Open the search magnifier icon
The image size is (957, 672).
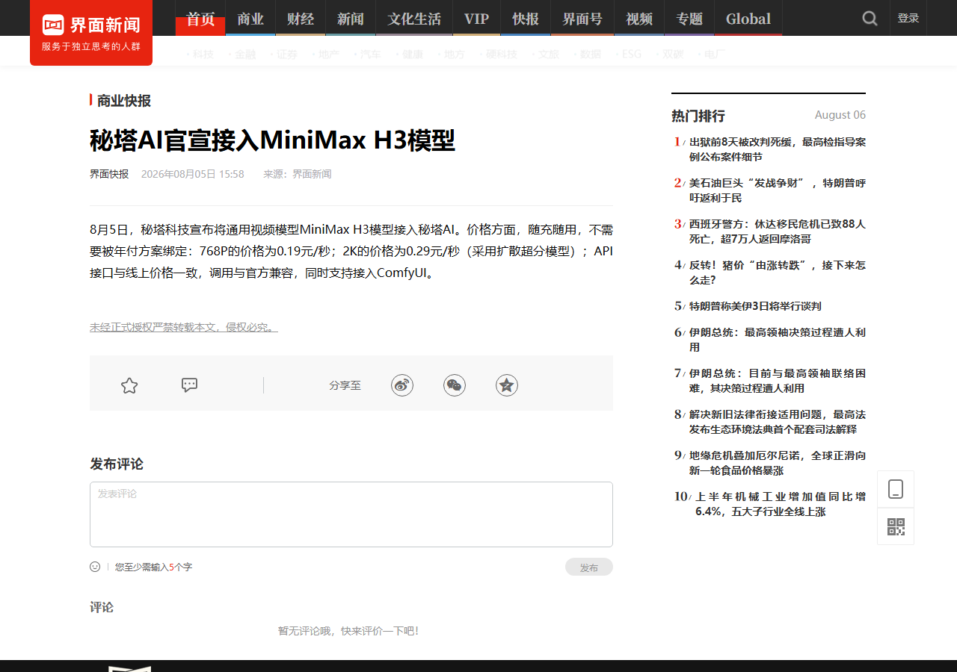[x=870, y=18]
